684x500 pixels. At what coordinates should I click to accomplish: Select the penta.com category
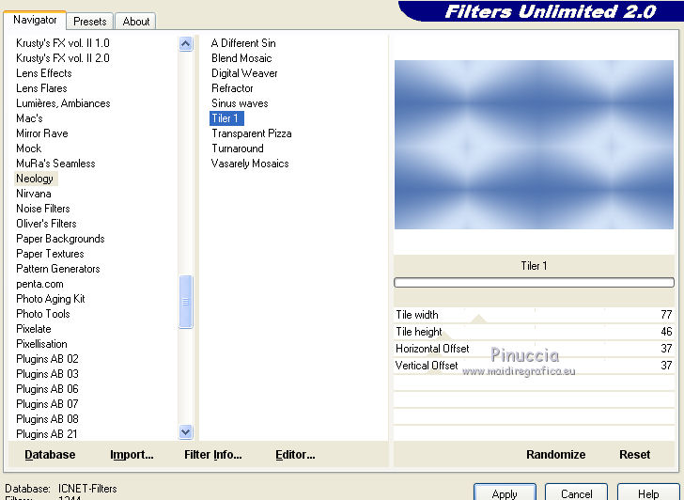tap(39, 284)
